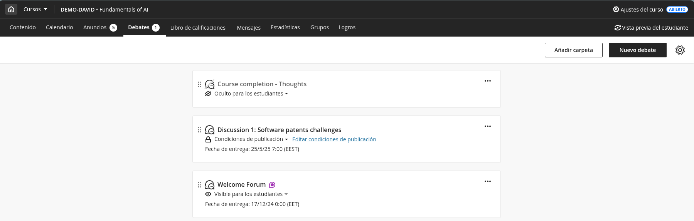This screenshot has height=221, width=694.
Task: Click the hidden eye icon for Course completion
Action: point(208,94)
